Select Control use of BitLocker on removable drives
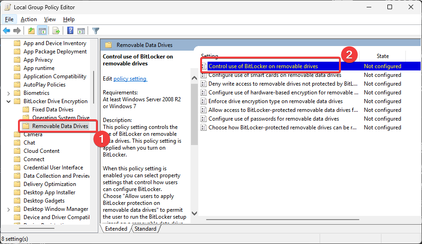The image size is (422, 244). click(x=263, y=66)
